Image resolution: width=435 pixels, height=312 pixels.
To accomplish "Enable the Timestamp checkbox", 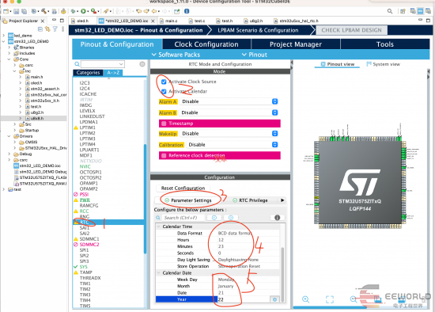I will (164, 124).
